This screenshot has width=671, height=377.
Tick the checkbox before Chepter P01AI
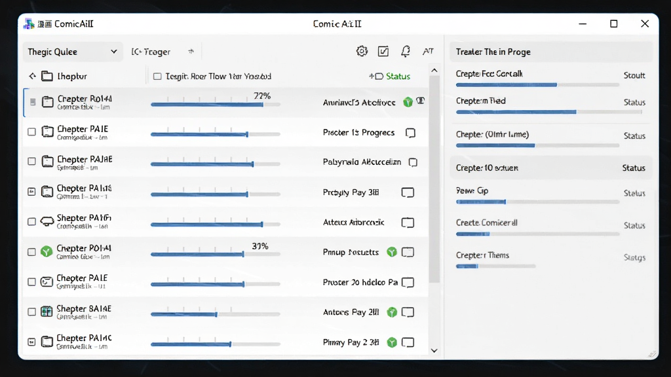31,252
